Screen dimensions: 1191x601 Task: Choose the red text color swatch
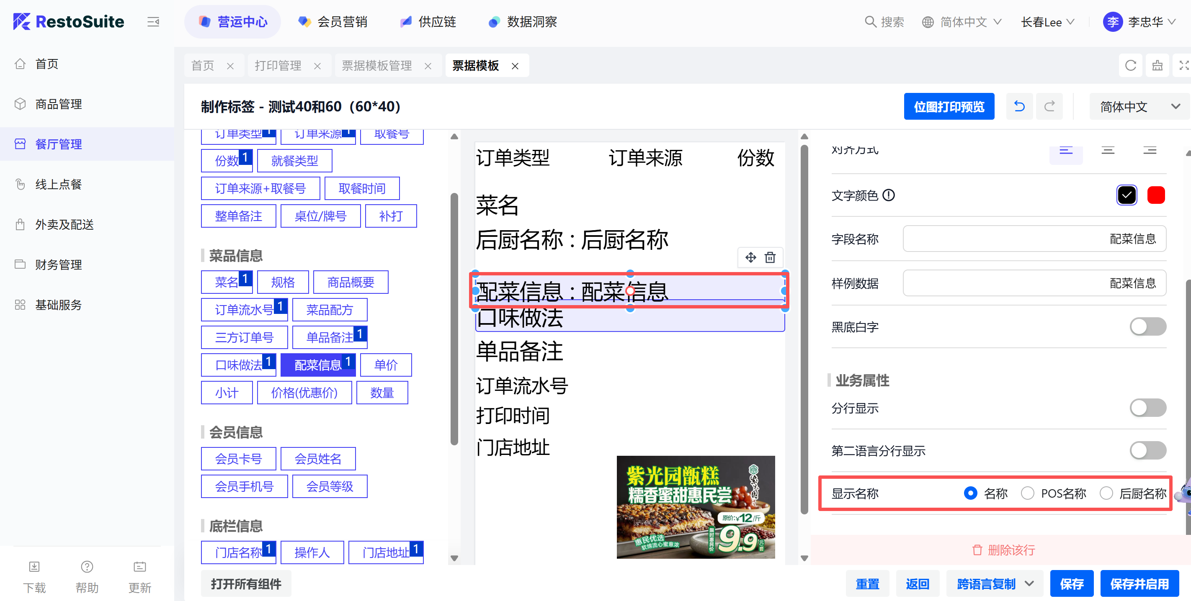1155,195
